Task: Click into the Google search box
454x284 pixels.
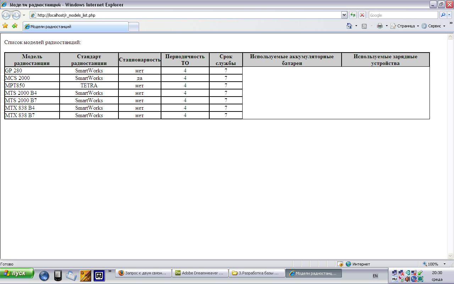Action: point(403,15)
